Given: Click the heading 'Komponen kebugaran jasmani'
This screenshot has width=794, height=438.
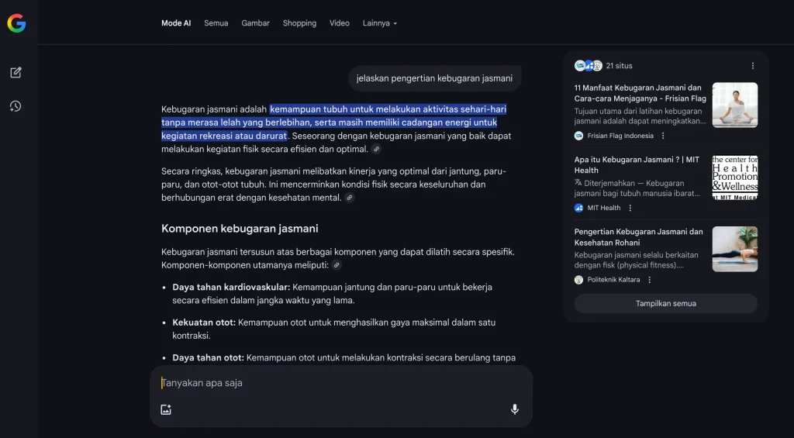Looking at the screenshot, I should 240,229.
